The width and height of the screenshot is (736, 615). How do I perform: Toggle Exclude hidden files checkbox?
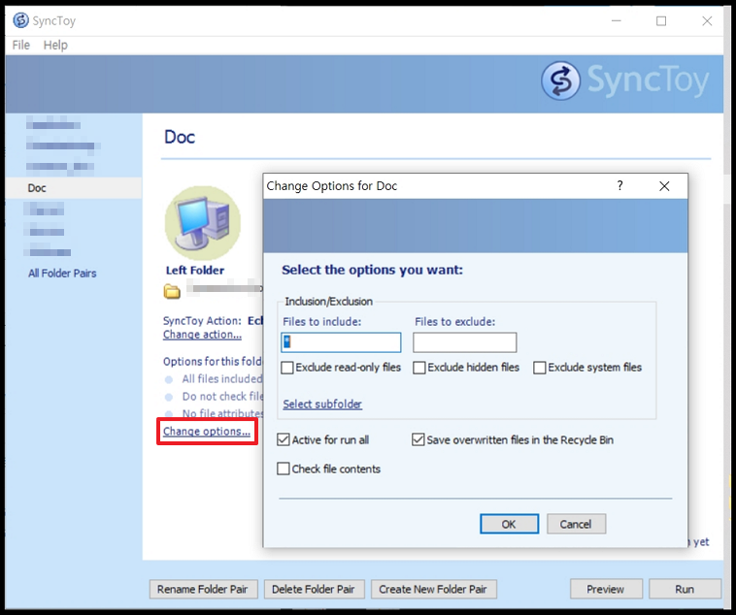419,368
